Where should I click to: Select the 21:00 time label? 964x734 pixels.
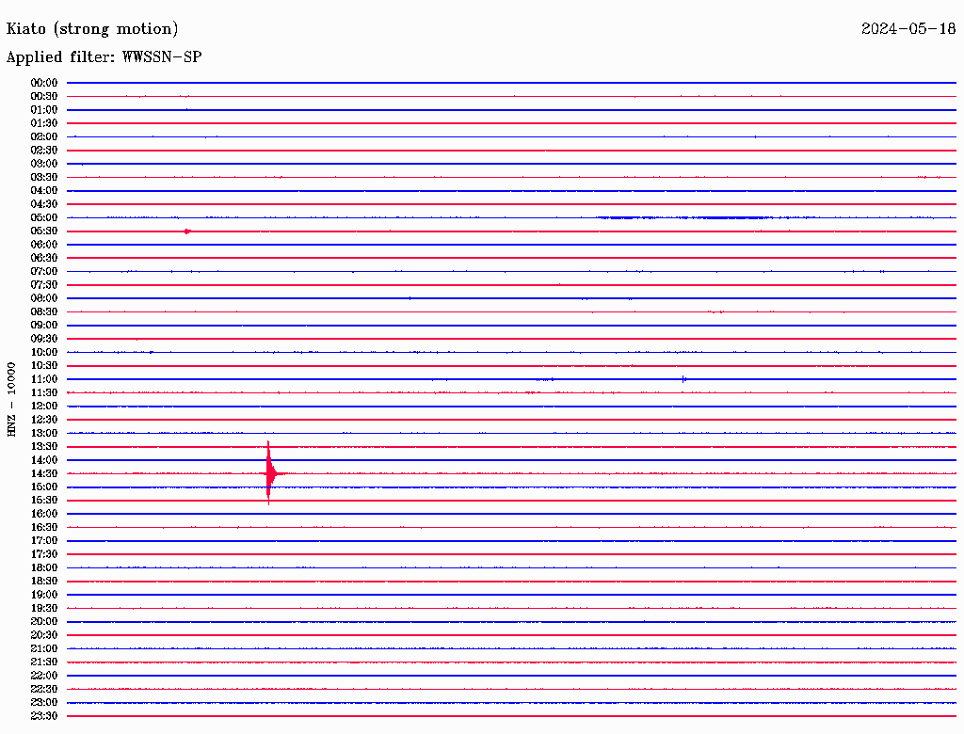click(44, 648)
